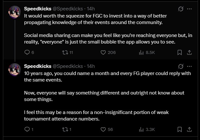Screen dimensions: 200x140
Task: Open more options menu on second tweet
Action: (190, 66)
